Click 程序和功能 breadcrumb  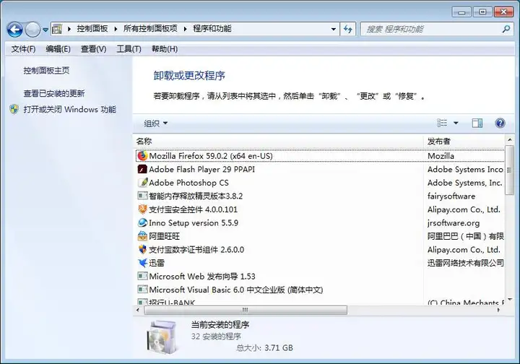212,29
